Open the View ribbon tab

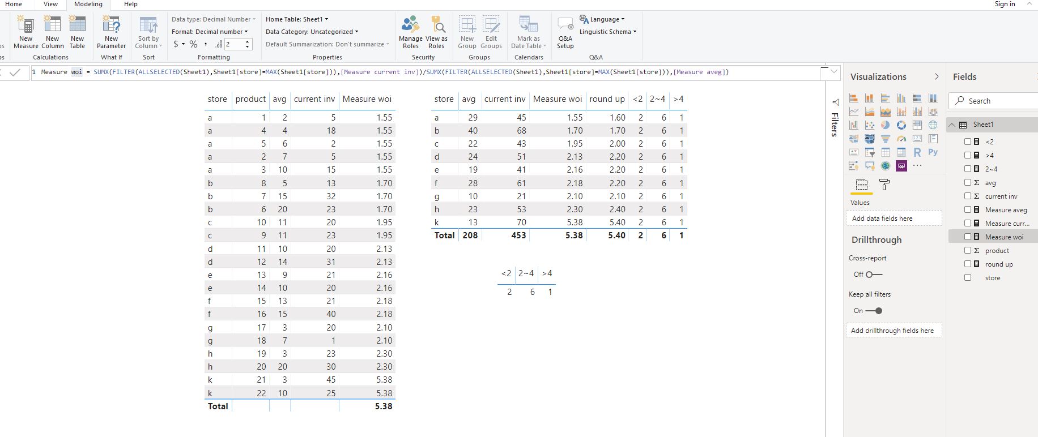click(50, 4)
